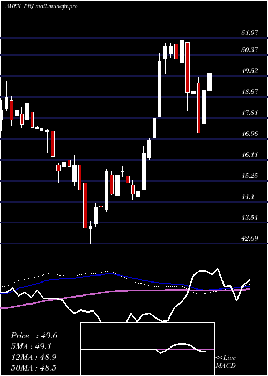Select the 46.11 price axis label
268x376 pixels.
pyautogui.click(x=250, y=155)
